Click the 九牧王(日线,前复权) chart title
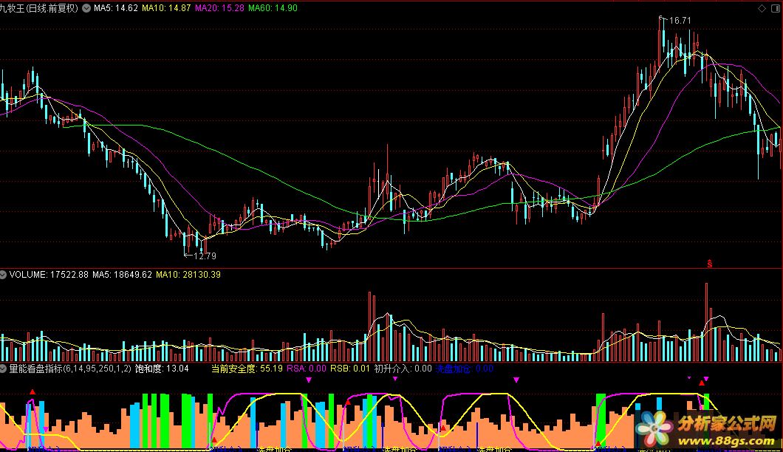Viewport: 783px width, 452px height. (x=39, y=8)
